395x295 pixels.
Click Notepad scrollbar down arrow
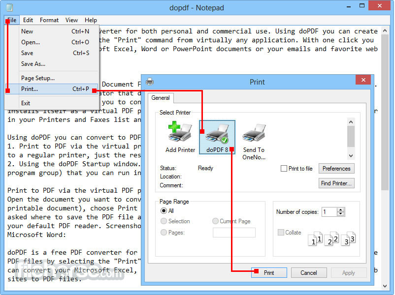tap(385, 286)
